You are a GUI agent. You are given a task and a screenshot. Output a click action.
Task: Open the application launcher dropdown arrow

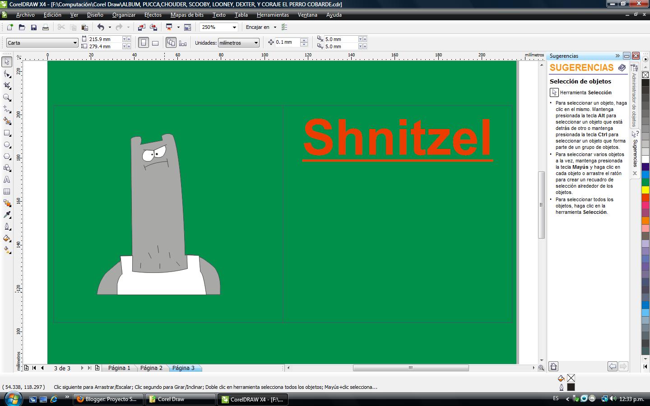[178, 27]
